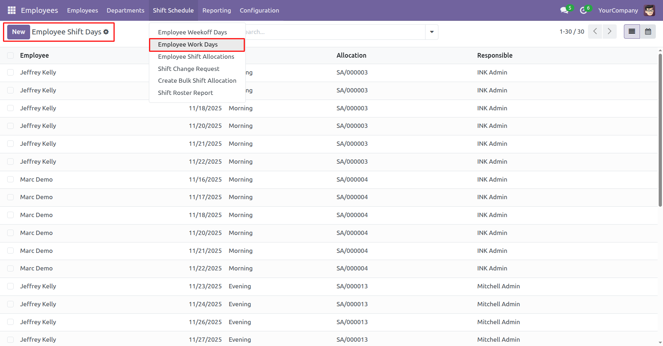Image resolution: width=663 pixels, height=346 pixels.
Task: Click the 1-30 / 30 pager counter
Action: (x=572, y=32)
